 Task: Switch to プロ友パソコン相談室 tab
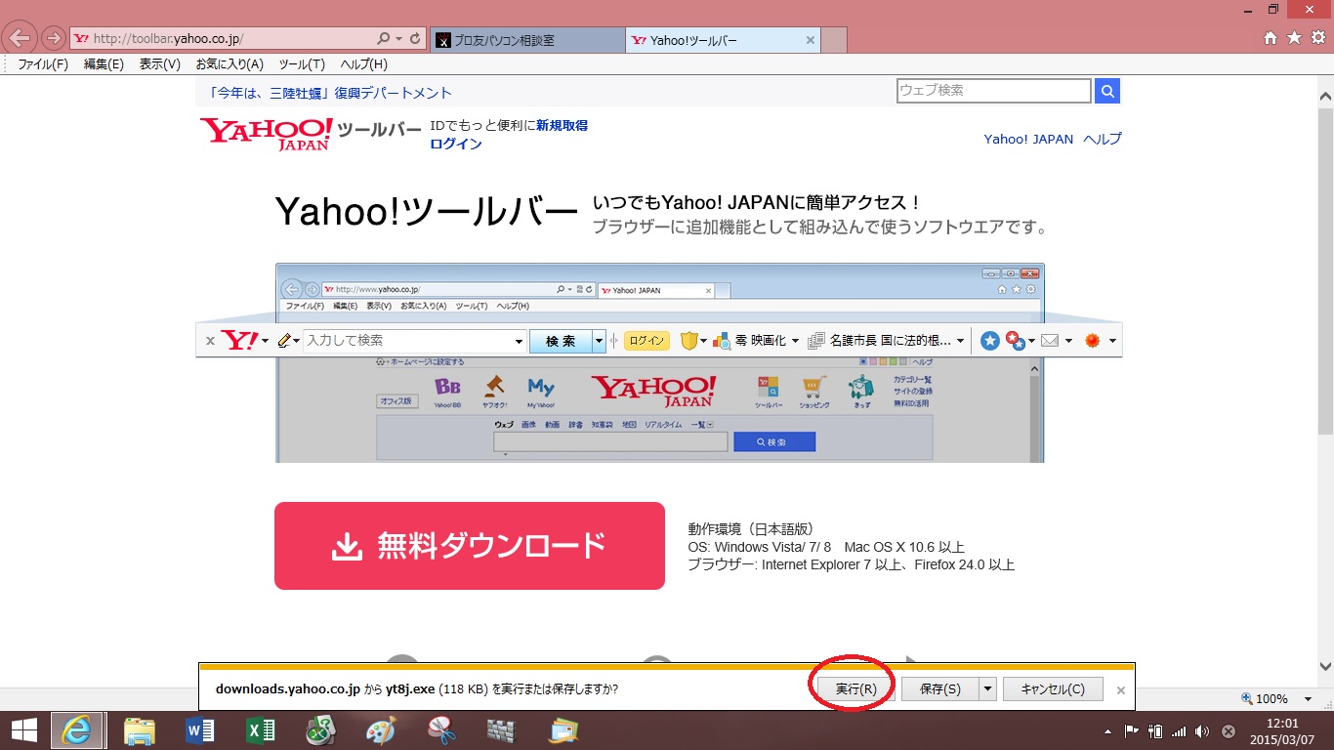click(526, 40)
